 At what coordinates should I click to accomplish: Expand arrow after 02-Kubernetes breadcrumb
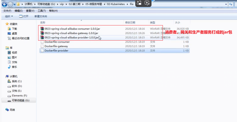tap(127, 4)
